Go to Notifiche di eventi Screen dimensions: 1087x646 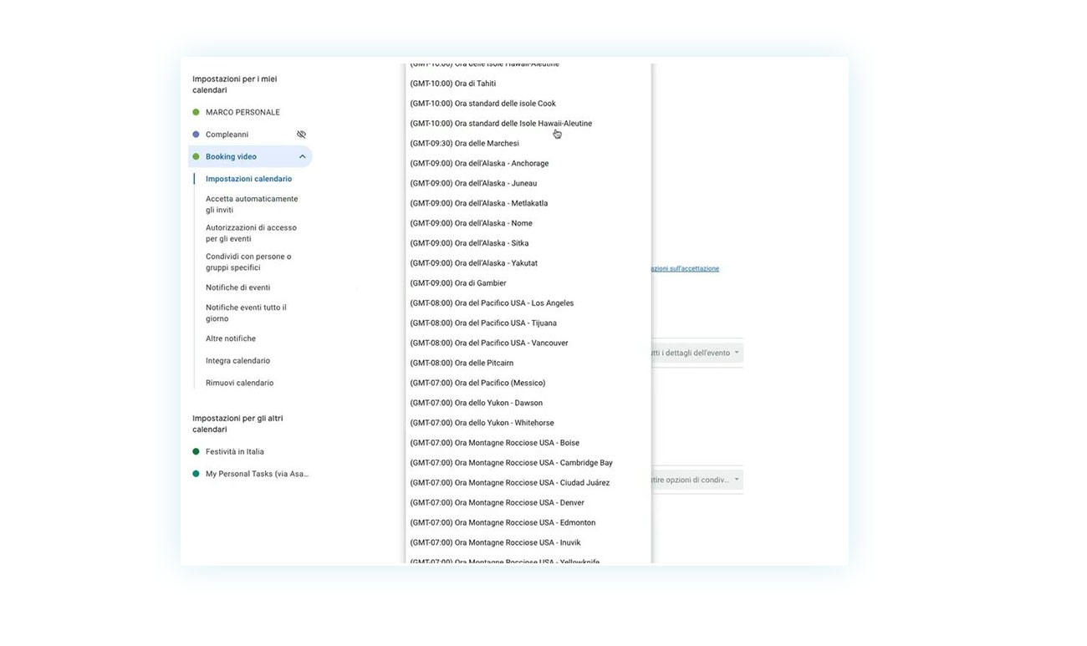pos(237,287)
